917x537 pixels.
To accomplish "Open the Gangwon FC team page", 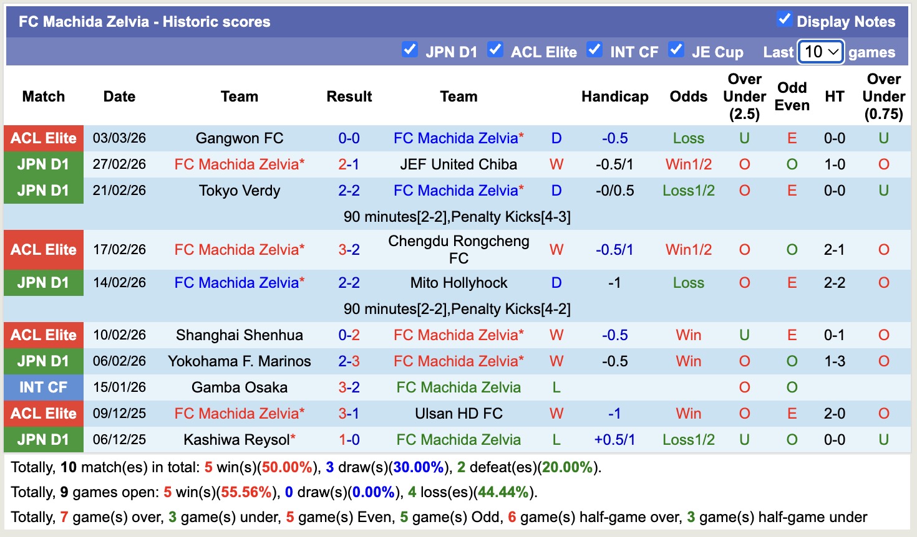I will click(x=240, y=138).
